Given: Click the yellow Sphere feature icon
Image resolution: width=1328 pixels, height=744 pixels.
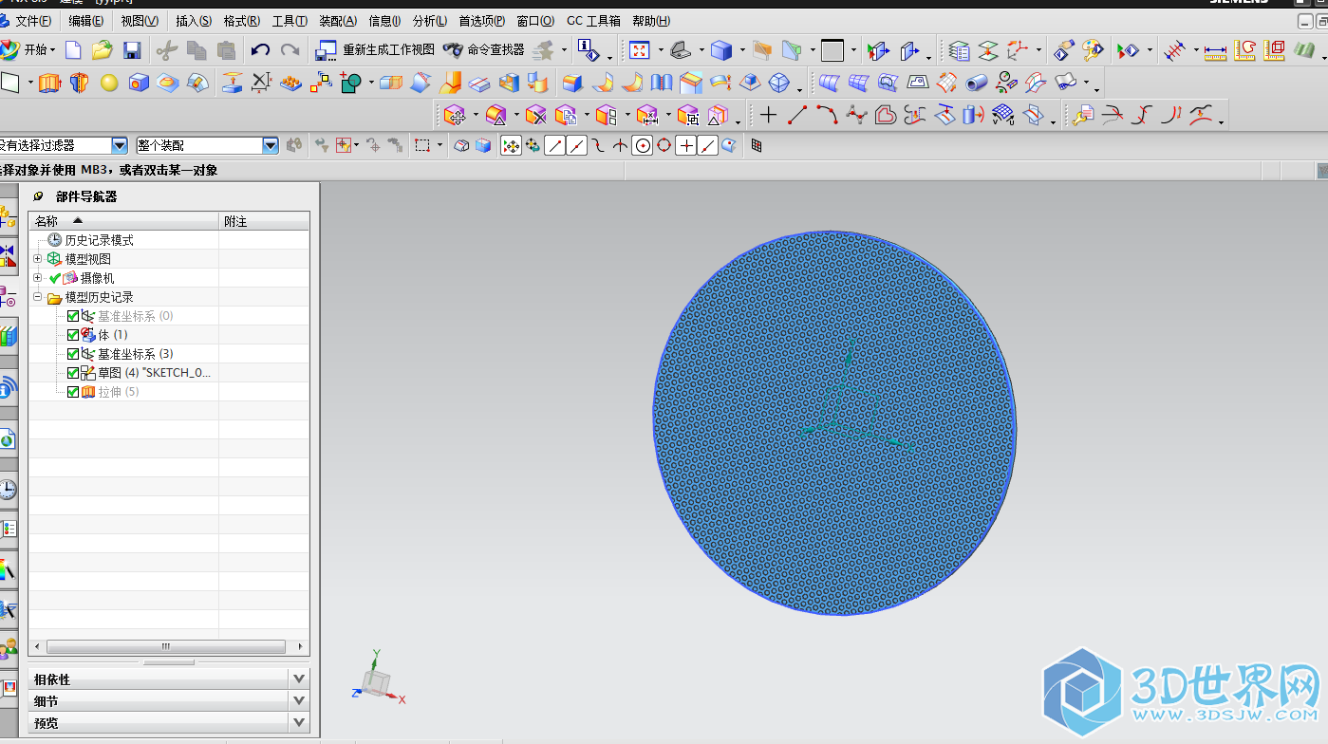Looking at the screenshot, I should pos(109,83).
